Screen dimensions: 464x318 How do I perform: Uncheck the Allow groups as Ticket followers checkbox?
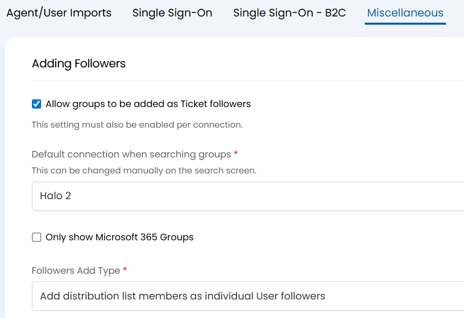tap(37, 104)
